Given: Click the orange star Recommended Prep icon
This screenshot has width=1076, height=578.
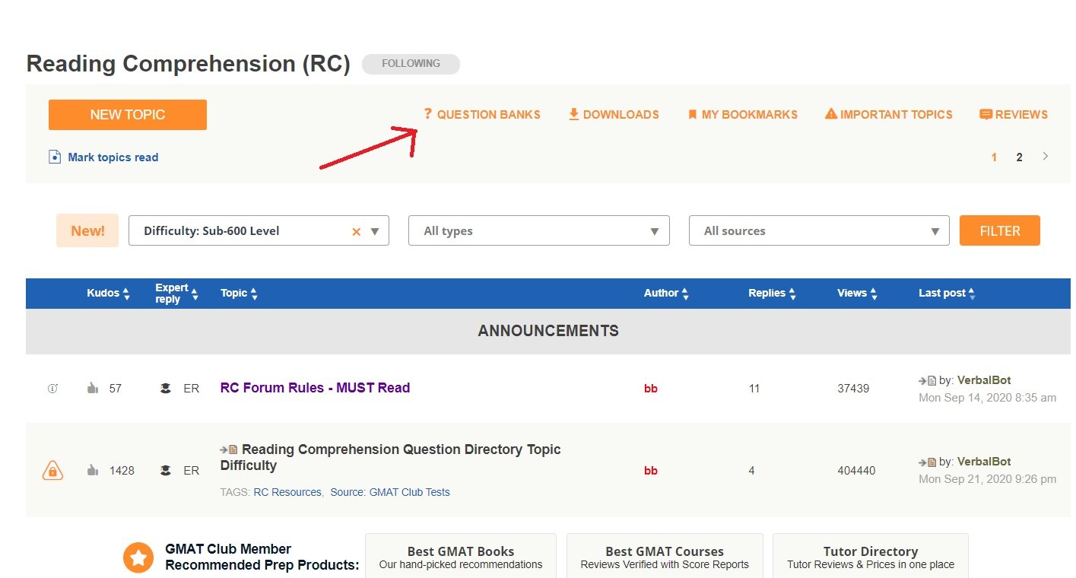Looking at the screenshot, I should coord(138,557).
